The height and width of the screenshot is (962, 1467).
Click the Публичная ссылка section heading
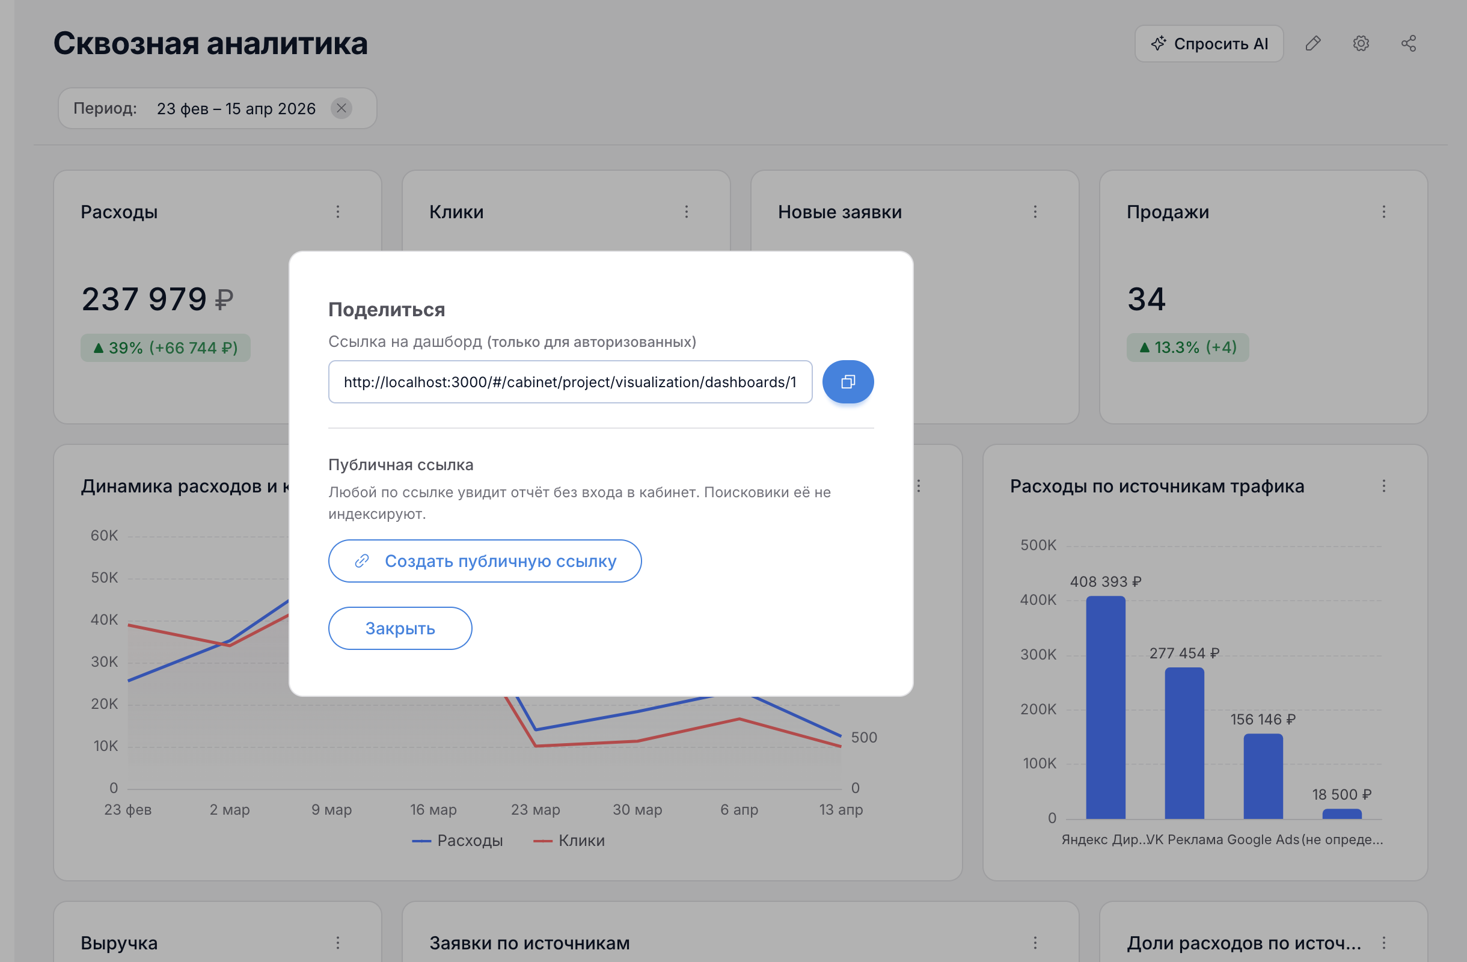400,465
